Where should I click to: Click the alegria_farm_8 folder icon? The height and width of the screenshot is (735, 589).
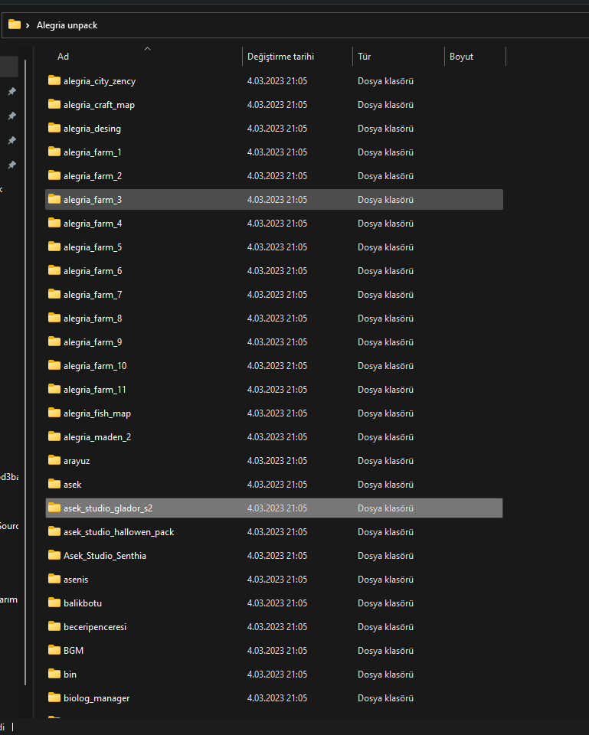[x=54, y=318]
